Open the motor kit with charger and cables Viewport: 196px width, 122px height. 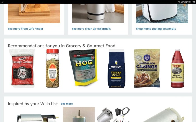point(113,115)
